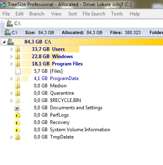Click the drive icon of root node 84,3 GB
Screen dimensions: 163x165
pyautogui.click(x=11, y=42)
